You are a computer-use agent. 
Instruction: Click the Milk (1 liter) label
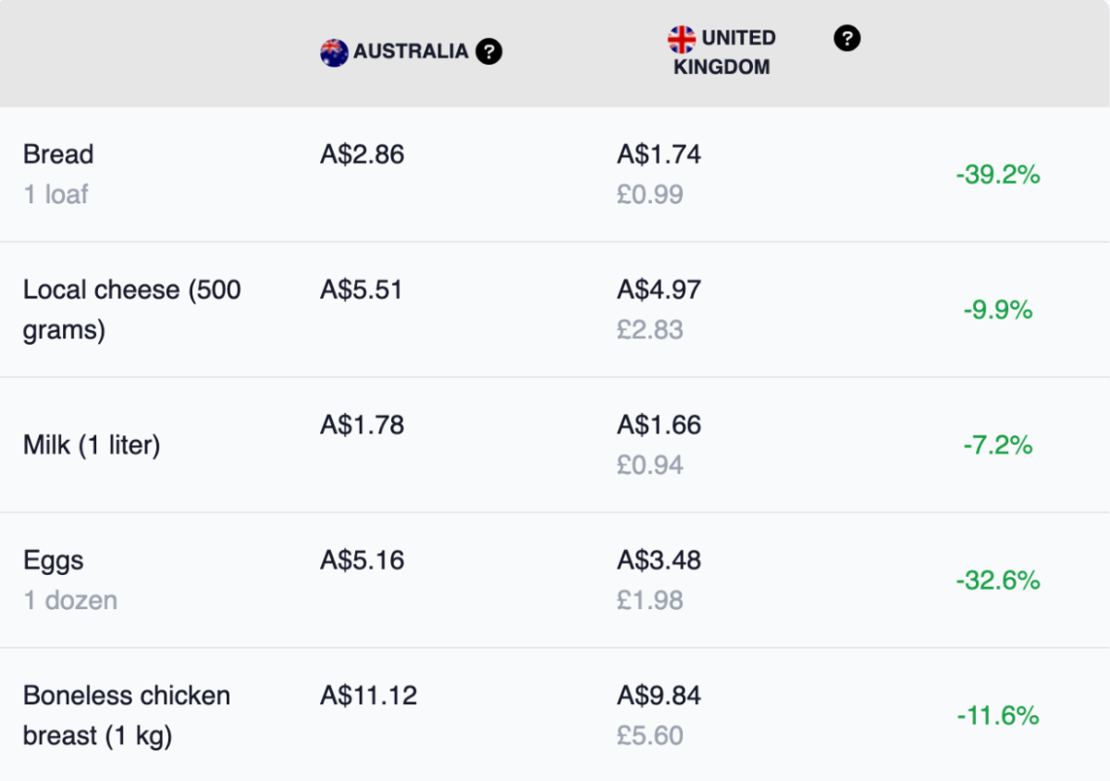pyautogui.click(x=92, y=445)
